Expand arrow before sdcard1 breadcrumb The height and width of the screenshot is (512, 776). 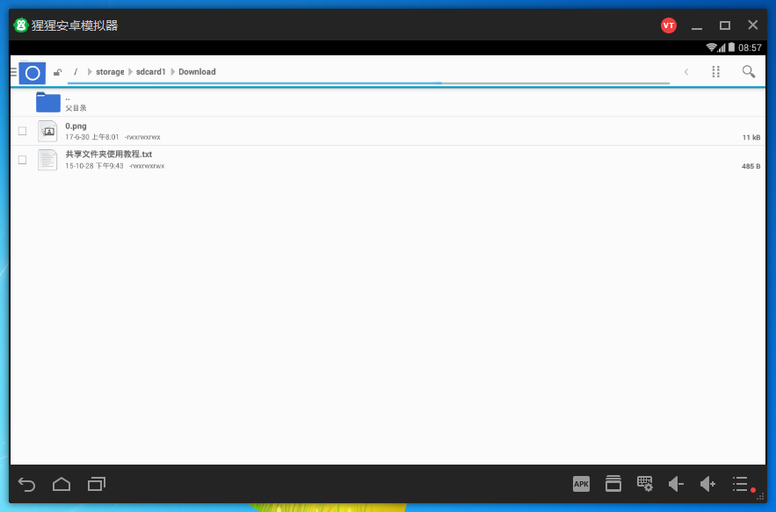[131, 72]
